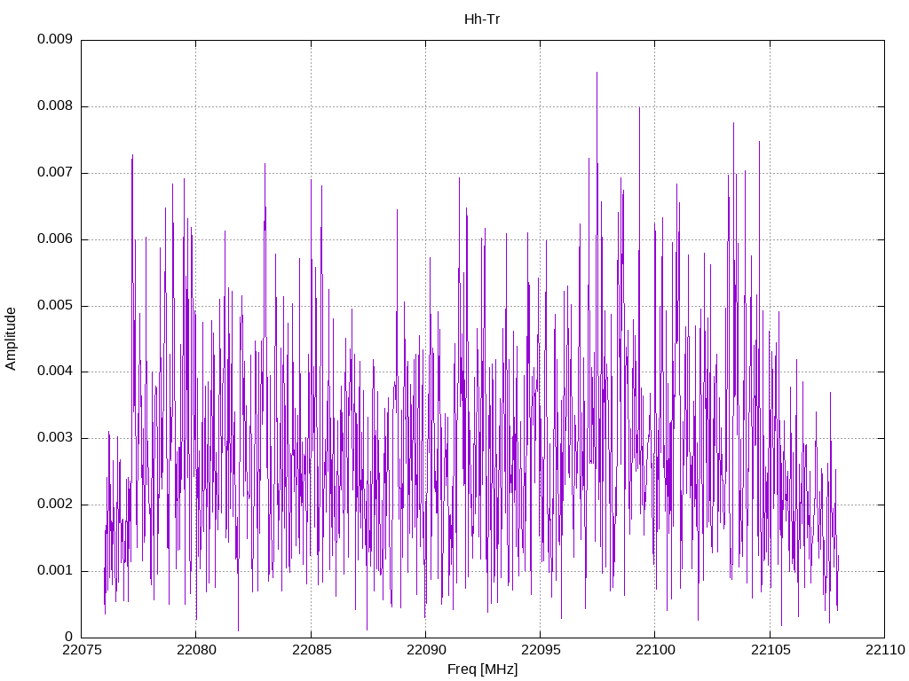Click x-axis tick label 22085

coord(312,650)
